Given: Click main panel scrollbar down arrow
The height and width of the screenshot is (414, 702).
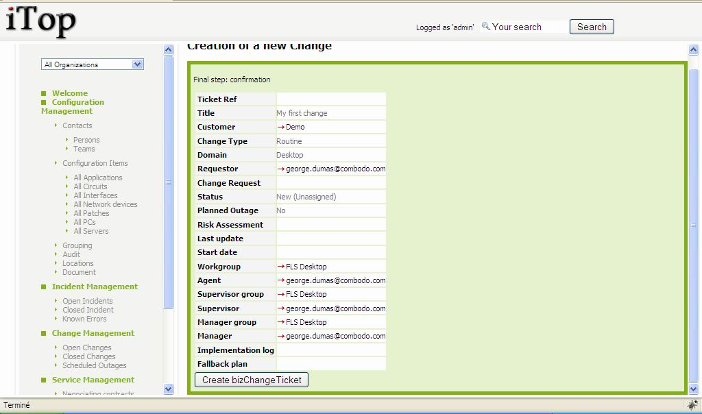Looking at the screenshot, I should pos(693,389).
